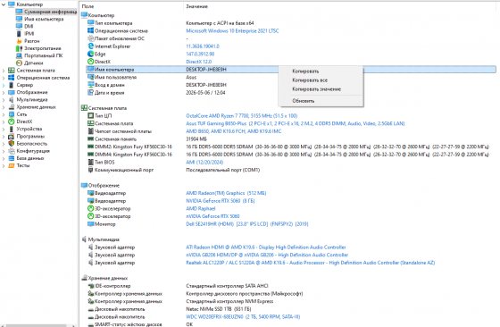Viewport: 500px width, 327px height.
Task: Select the Конфигурация icon in tree
Action: click(11, 151)
